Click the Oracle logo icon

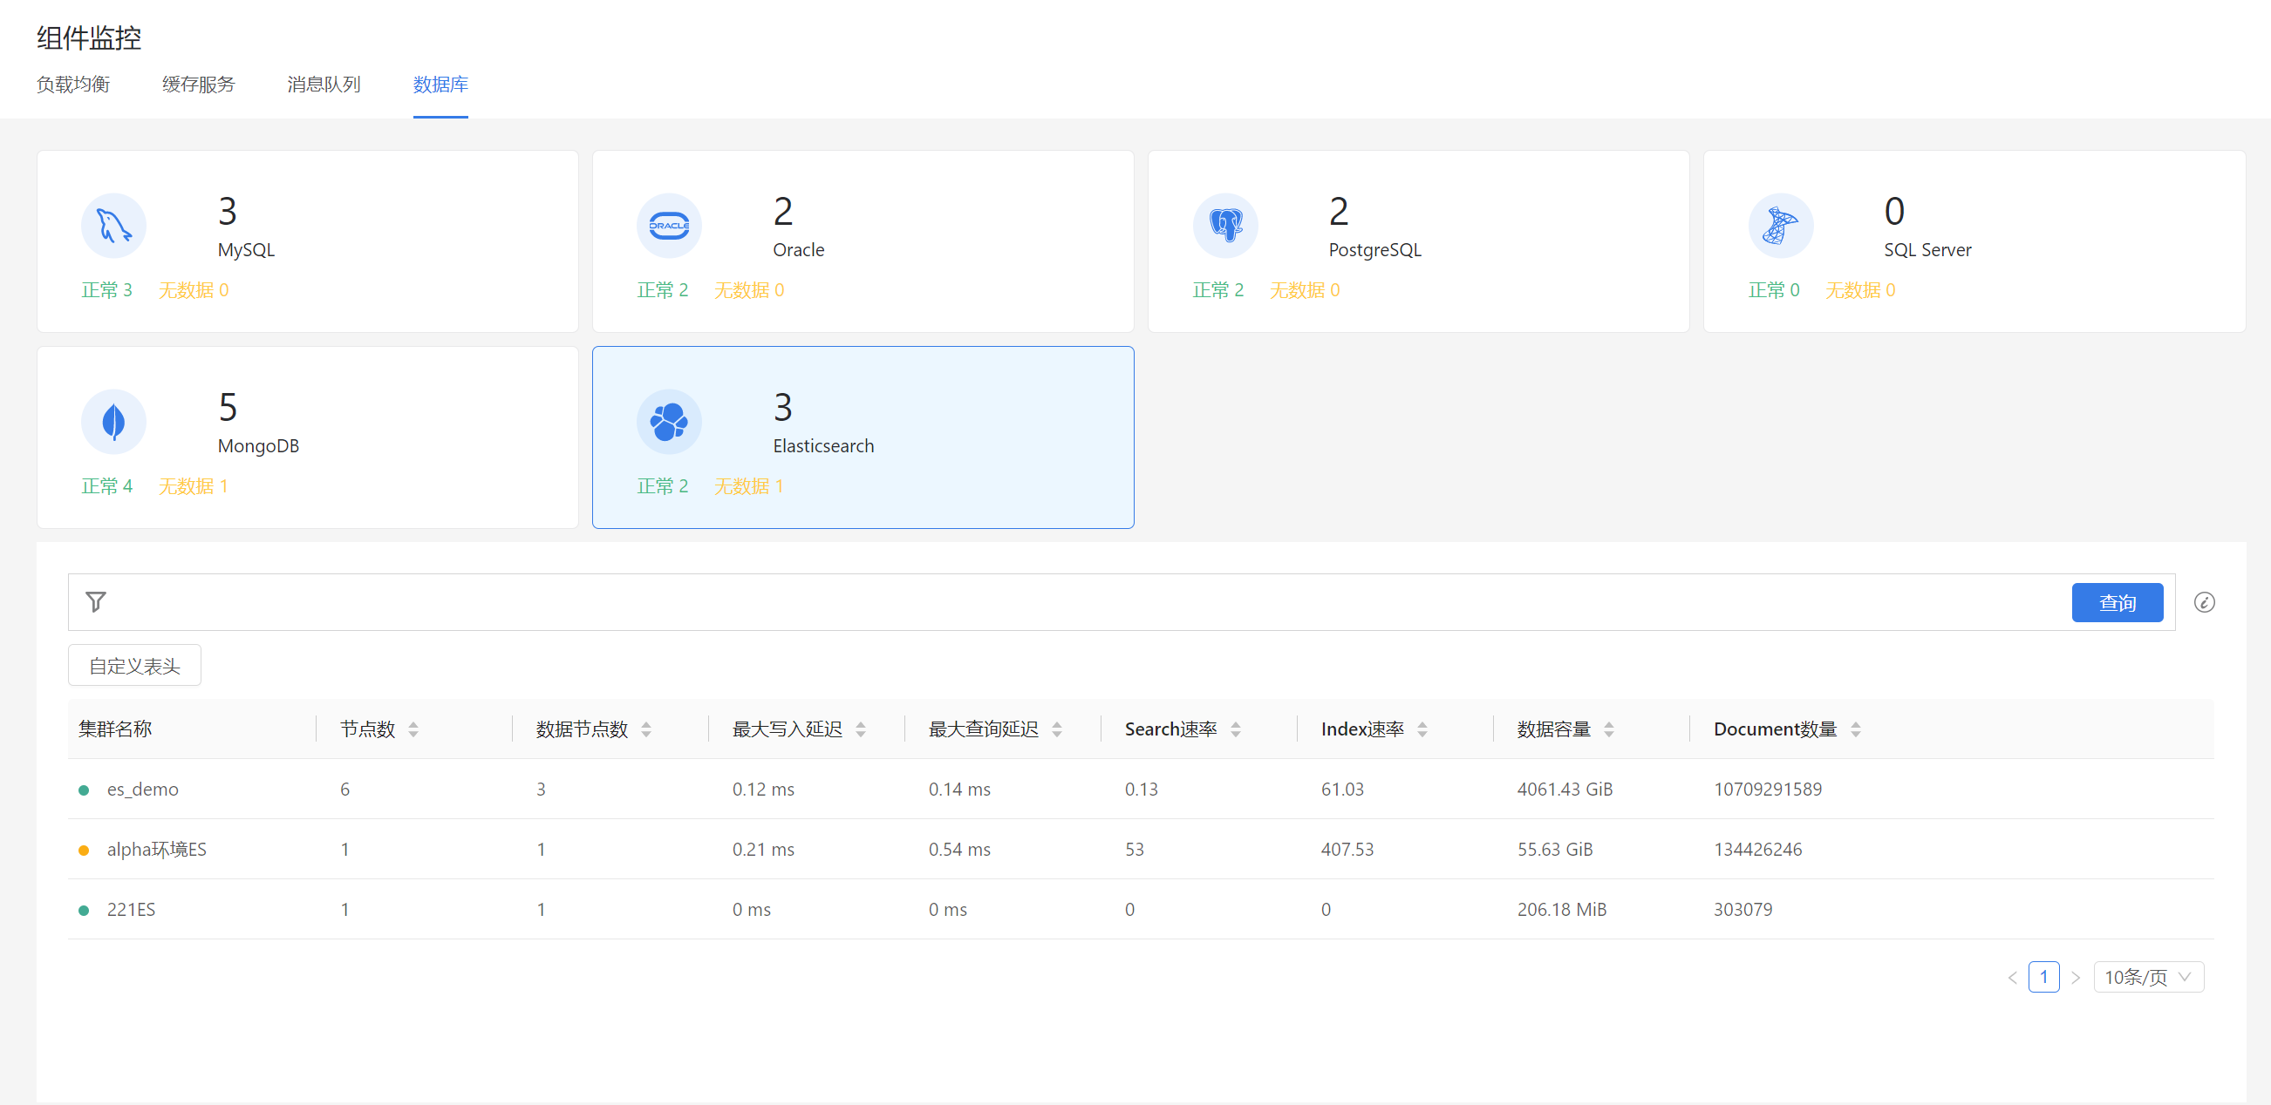669,226
